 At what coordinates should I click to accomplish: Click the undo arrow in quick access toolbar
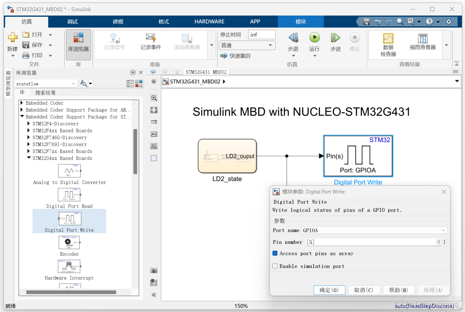click(378, 22)
